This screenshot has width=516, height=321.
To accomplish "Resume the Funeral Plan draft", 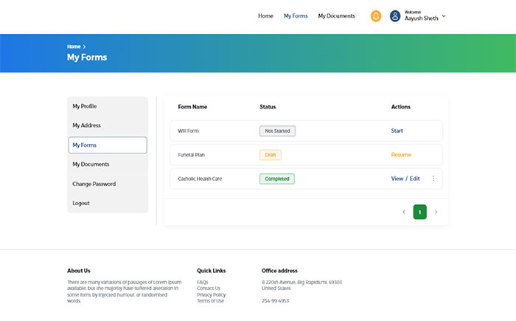I will pyautogui.click(x=401, y=155).
